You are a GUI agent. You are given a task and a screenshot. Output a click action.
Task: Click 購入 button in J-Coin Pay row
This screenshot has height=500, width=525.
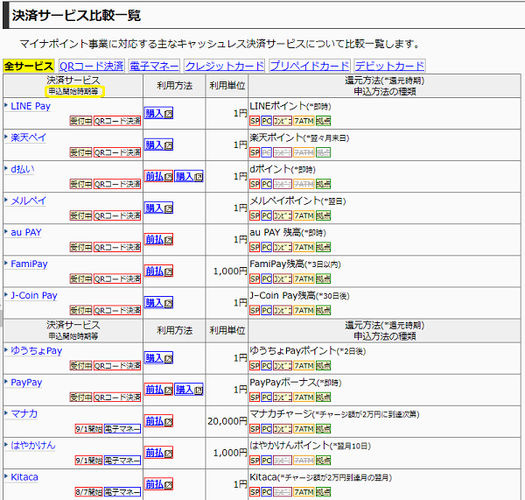[x=158, y=303]
